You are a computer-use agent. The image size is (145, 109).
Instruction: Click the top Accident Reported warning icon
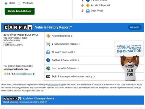(x=88, y=5)
